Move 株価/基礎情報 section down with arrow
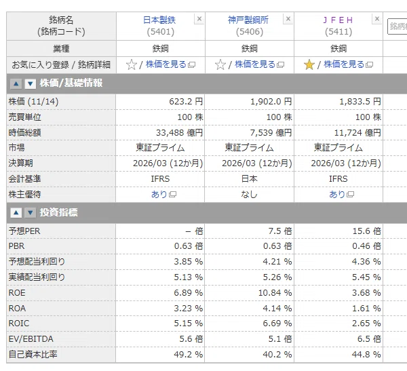Screen dimensions: 407x371 coord(30,84)
